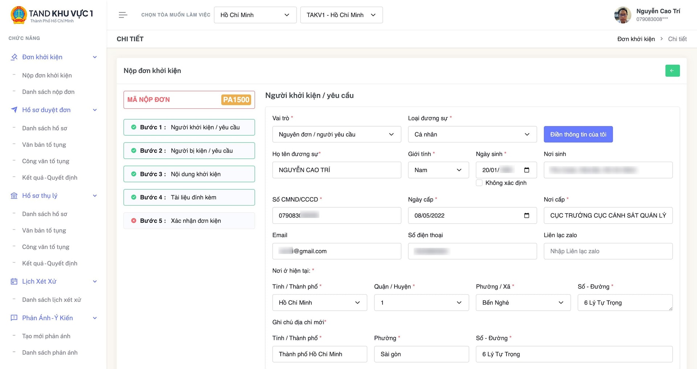The image size is (697, 369).
Task: Click the Đơn khởi kiện gavel icon
Action: point(14,57)
